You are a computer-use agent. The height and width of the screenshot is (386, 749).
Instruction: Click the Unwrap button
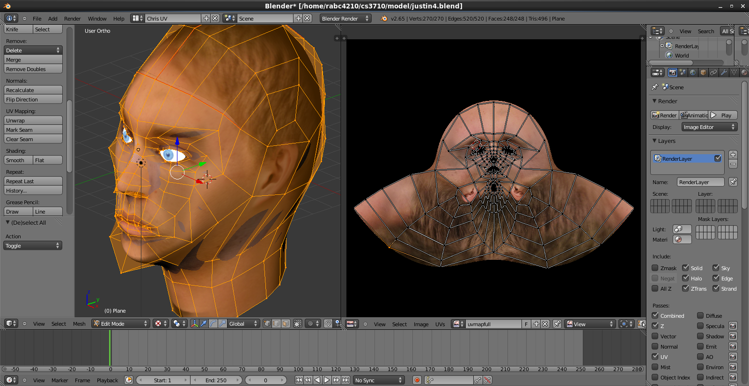pyautogui.click(x=33, y=120)
